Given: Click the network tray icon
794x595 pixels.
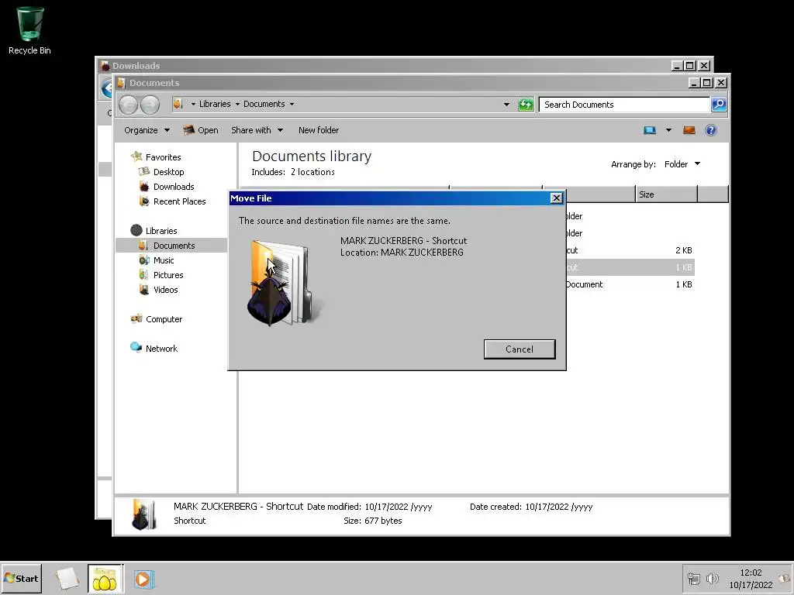Looking at the screenshot, I should [x=693, y=578].
